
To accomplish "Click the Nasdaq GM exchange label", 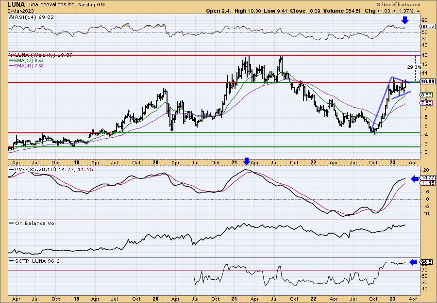I will [92, 5].
